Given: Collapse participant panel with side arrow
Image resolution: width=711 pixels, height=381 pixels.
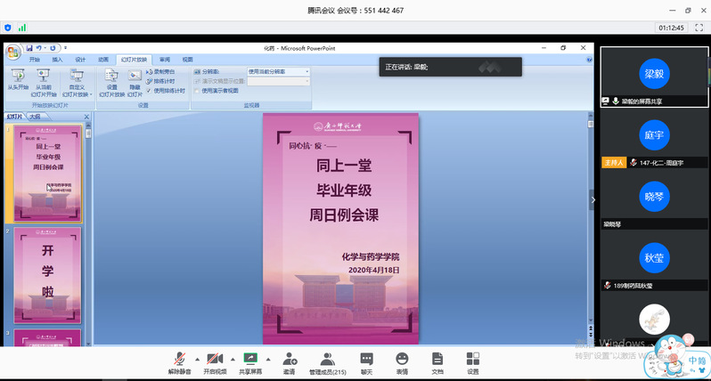Looking at the screenshot, I should pyautogui.click(x=593, y=200).
